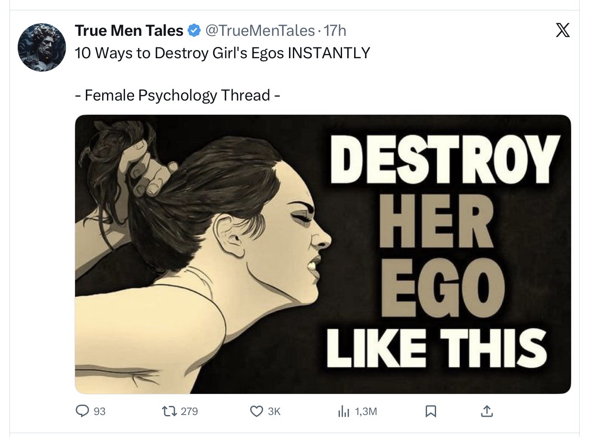Click the 3K likes count

tap(274, 412)
